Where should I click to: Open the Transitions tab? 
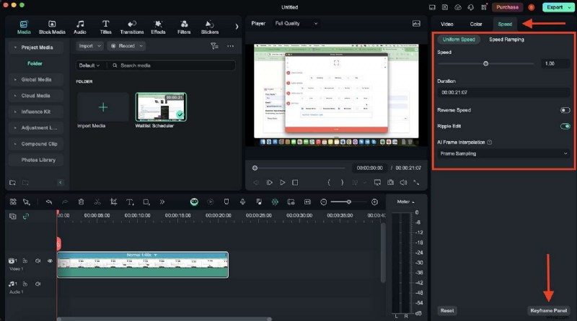pyautogui.click(x=132, y=27)
